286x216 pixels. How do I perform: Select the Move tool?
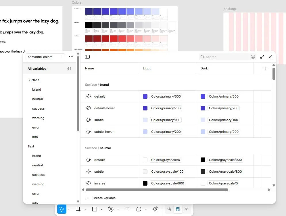point(62,209)
